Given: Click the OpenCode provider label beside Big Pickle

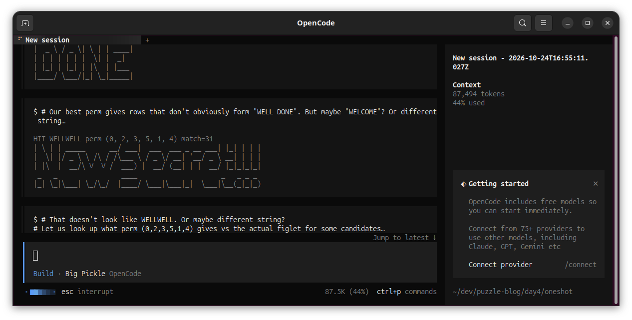Looking at the screenshot, I should [x=125, y=274].
